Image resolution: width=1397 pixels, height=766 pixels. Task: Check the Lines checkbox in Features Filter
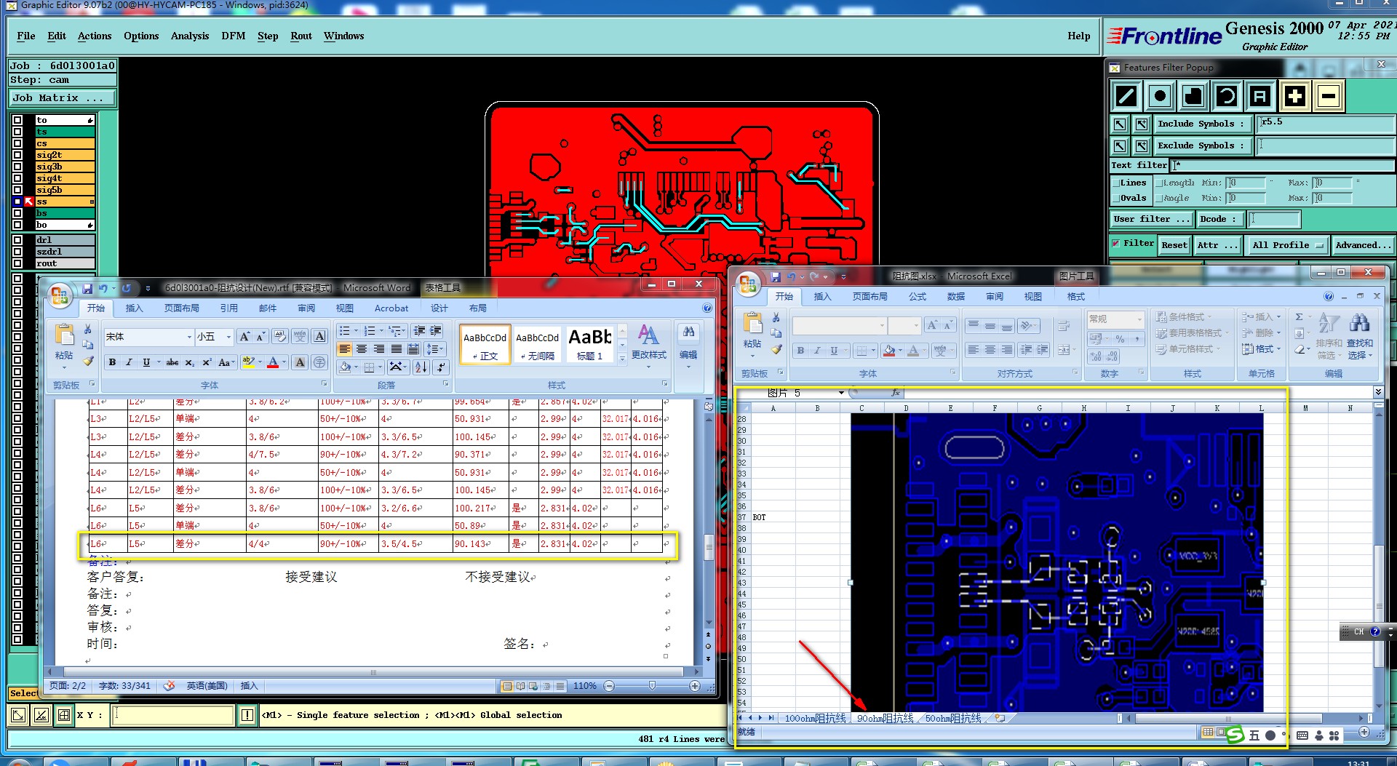pyautogui.click(x=1116, y=183)
